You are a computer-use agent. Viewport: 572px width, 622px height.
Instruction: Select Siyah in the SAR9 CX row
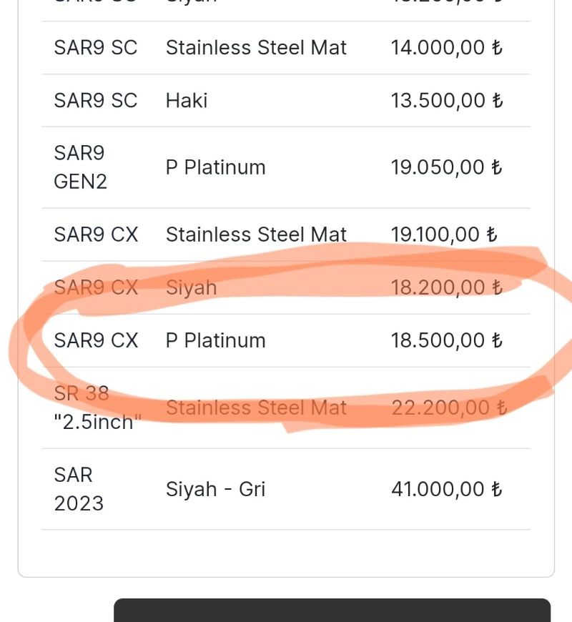tap(191, 287)
